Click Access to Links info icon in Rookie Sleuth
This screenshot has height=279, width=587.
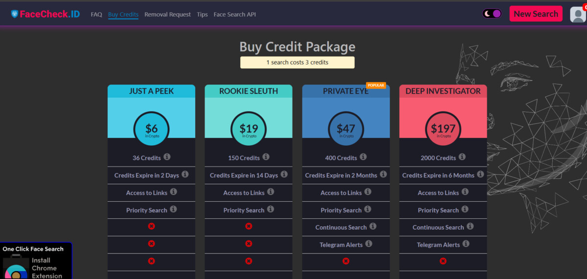pyautogui.click(x=271, y=192)
